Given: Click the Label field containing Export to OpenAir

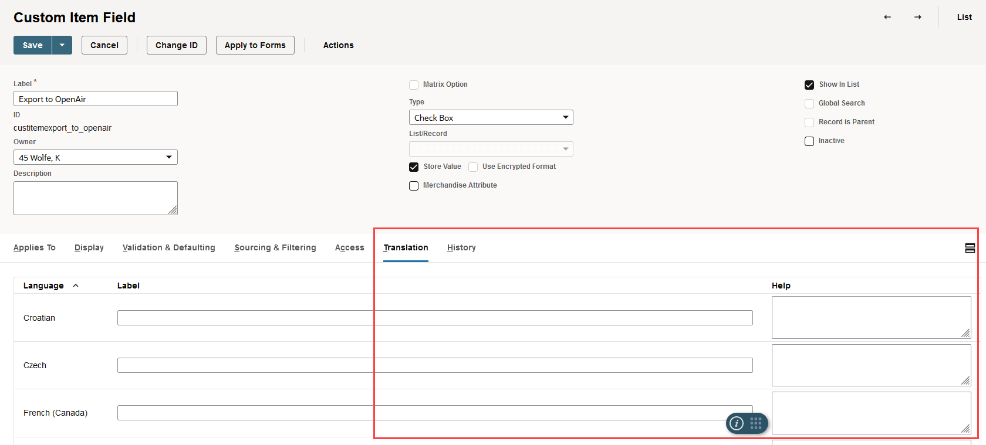Looking at the screenshot, I should (x=96, y=98).
